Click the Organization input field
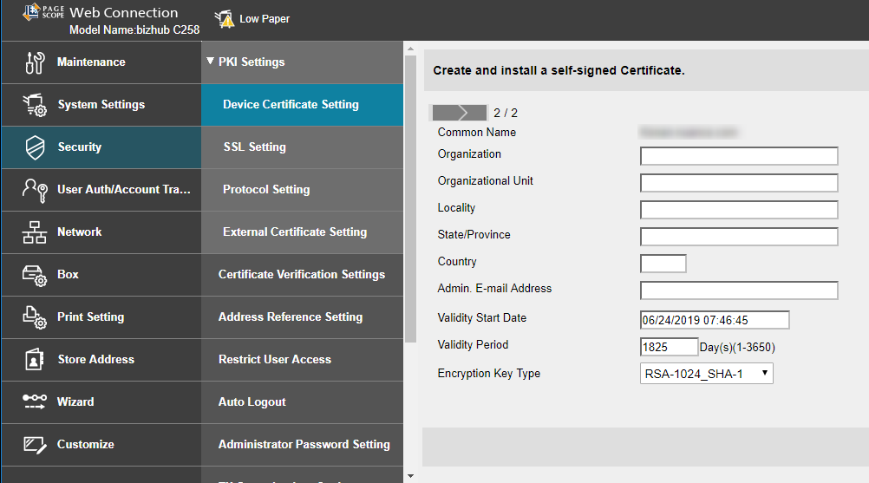869x483 pixels. (x=739, y=155)
